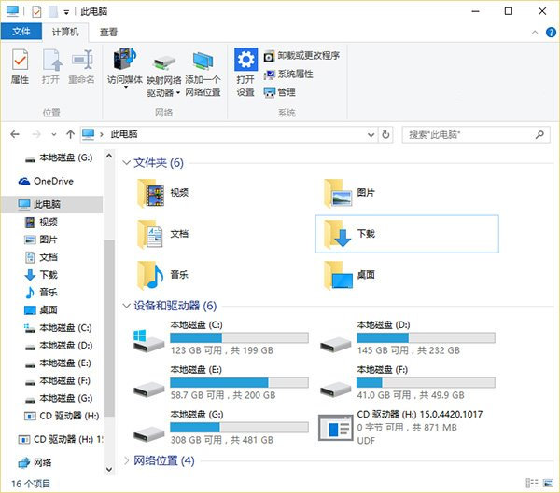Click 系统属性 system properties

tap(288, 74)
